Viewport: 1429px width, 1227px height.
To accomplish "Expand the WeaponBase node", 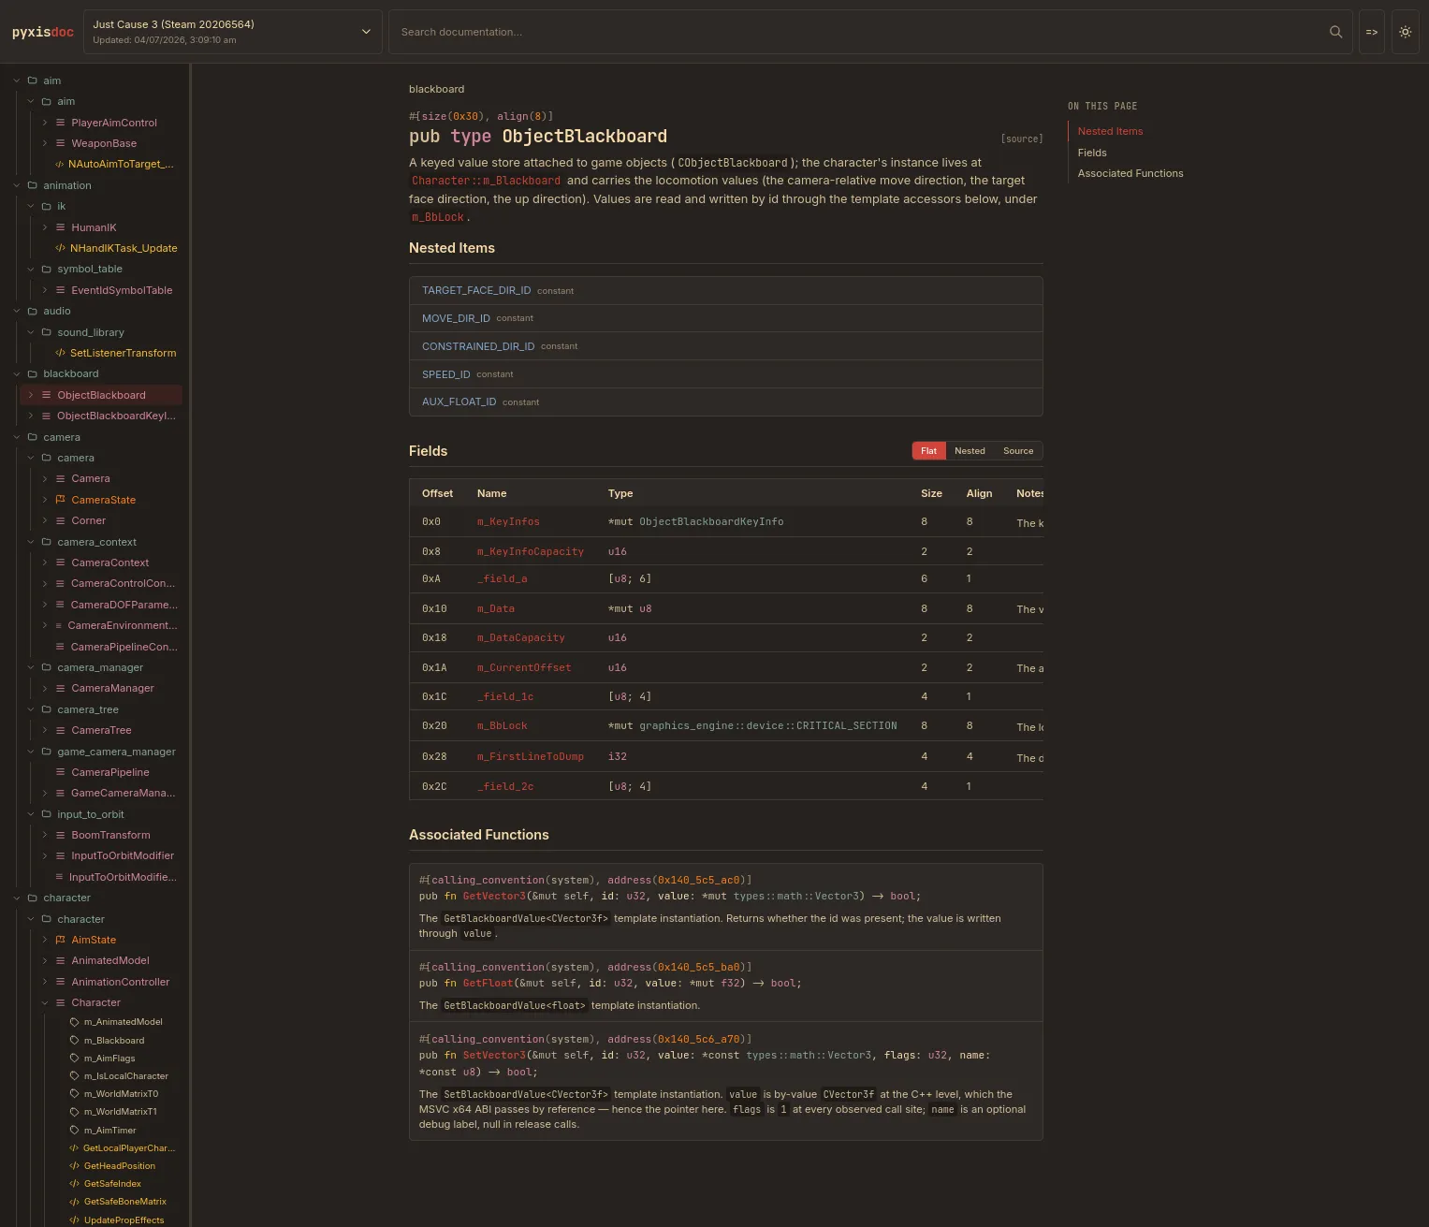I will tap(45, 143).
